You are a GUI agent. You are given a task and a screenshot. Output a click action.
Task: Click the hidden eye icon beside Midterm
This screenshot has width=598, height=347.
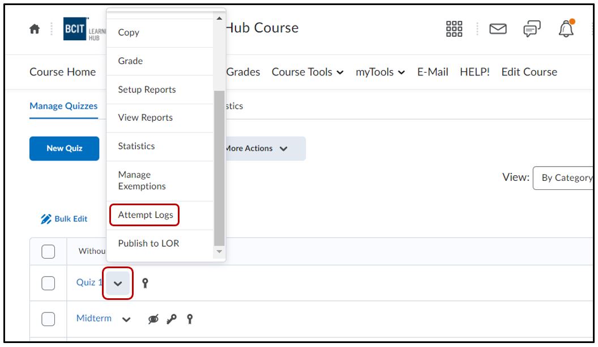[153, 319]
